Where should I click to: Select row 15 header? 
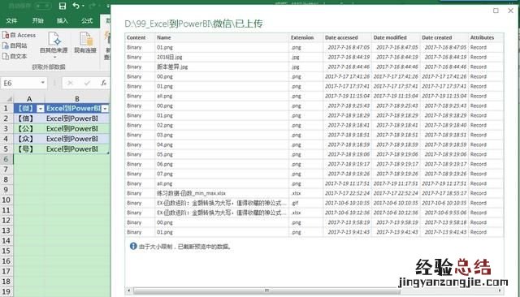[6, 251]
